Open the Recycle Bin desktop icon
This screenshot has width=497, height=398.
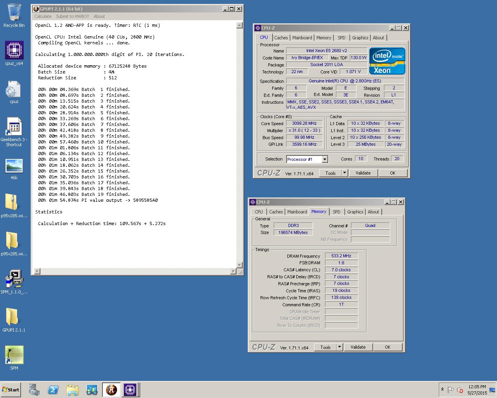point(14,16)
